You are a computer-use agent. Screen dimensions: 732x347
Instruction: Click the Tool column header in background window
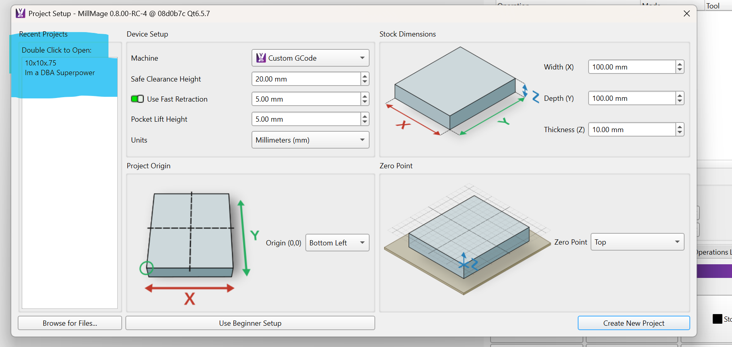[x=713, y=6]
